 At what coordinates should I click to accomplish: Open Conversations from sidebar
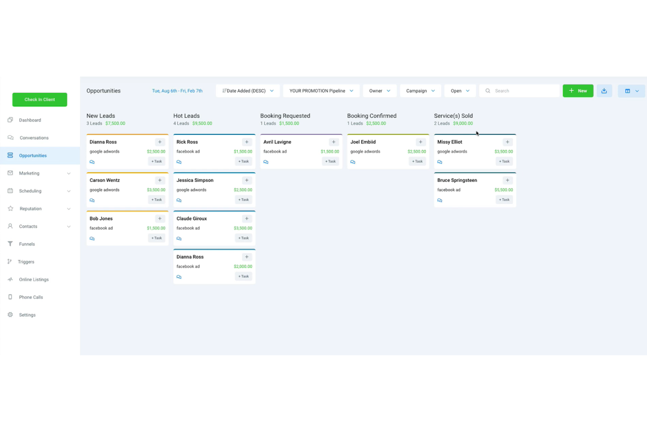tap(34, 138)
